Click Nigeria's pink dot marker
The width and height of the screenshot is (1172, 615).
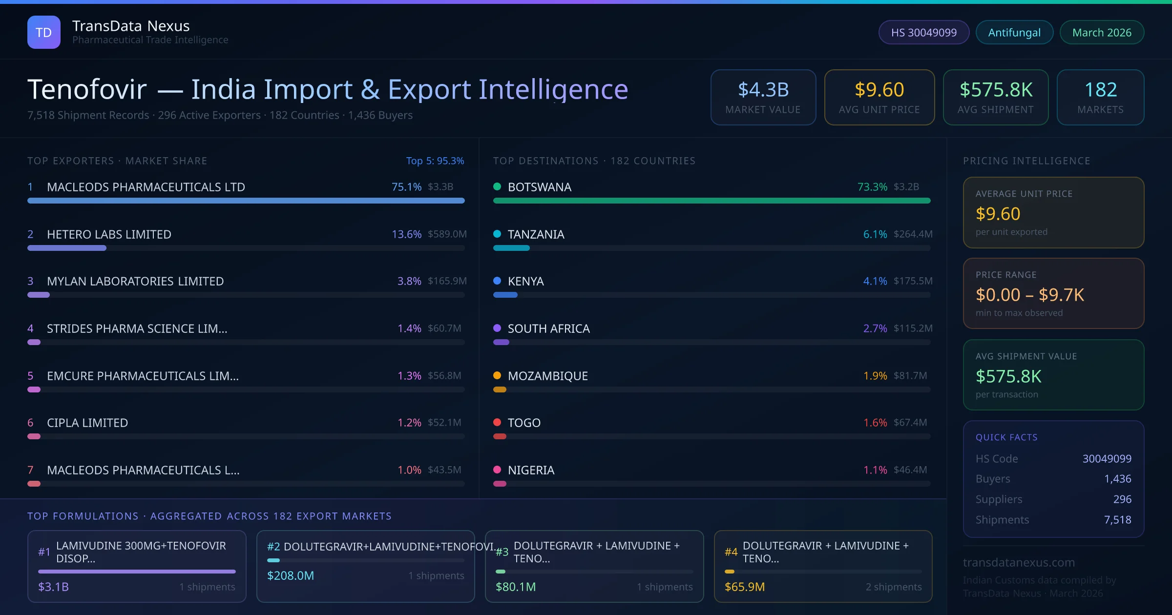tap(497, 470)
